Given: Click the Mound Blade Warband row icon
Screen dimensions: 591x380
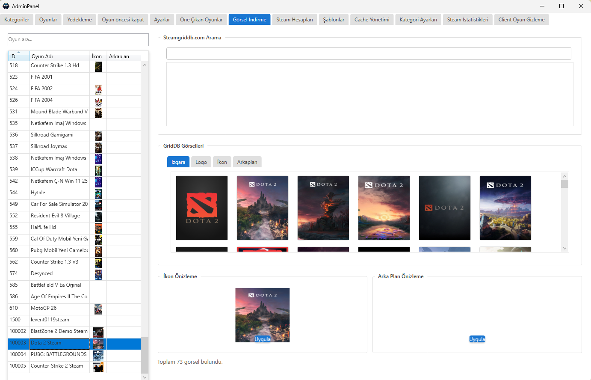Looking at the screenshot, I should (98, 113).
